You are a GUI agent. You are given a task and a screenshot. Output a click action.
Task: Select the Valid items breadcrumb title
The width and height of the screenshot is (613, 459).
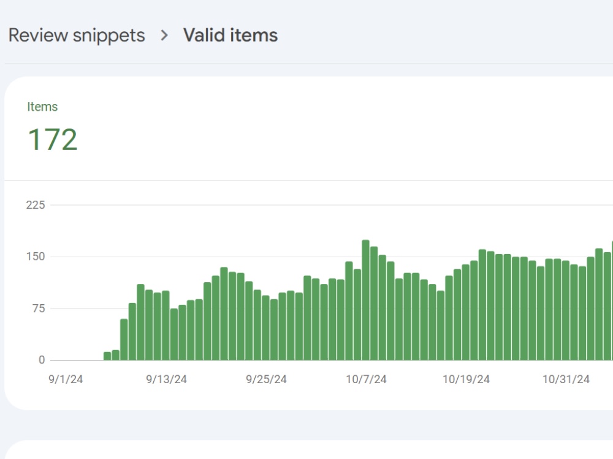pyautogui.click(x=230, y=35)
